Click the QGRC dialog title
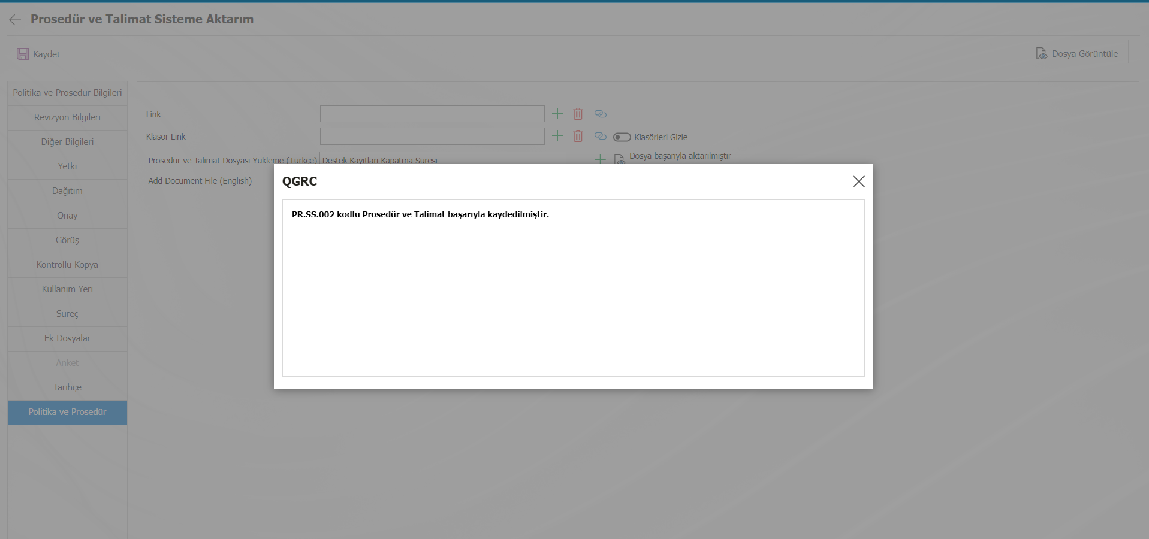Image resolution: width=1149 pixels, height=539 pixels. 300,181
